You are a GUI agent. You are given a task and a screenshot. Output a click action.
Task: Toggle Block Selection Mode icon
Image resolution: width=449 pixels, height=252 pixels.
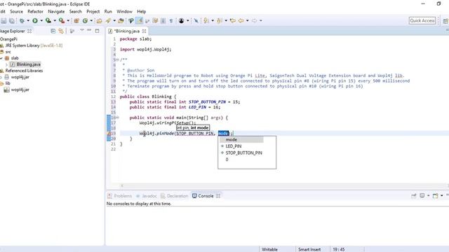coord(163,20)
